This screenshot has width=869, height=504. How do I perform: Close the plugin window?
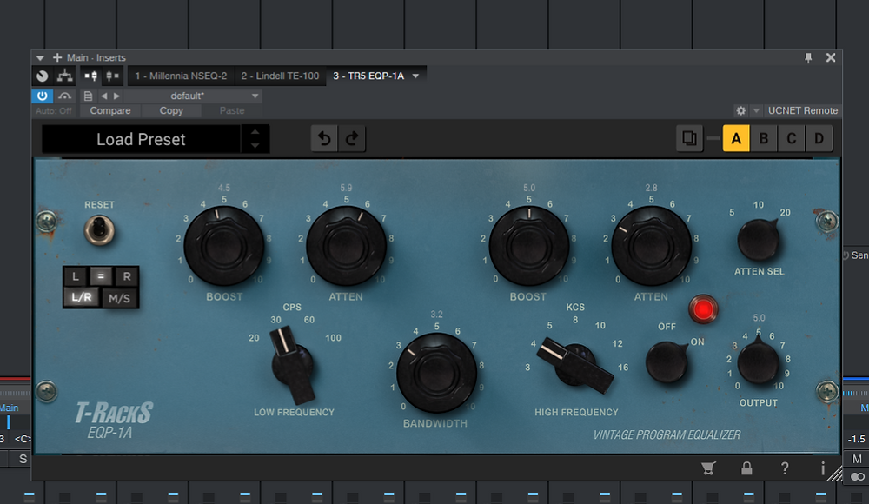831,57
